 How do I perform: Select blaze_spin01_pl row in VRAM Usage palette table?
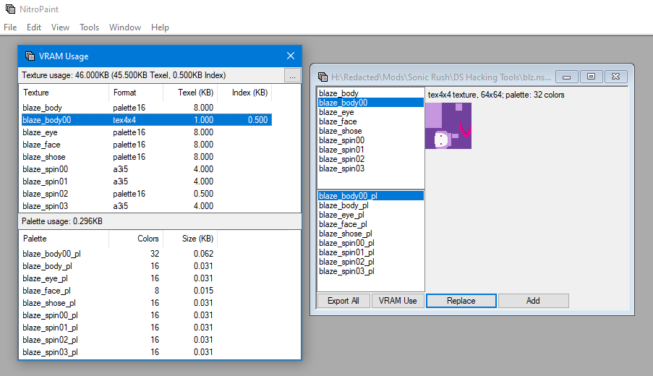click(x=119, y=328)
